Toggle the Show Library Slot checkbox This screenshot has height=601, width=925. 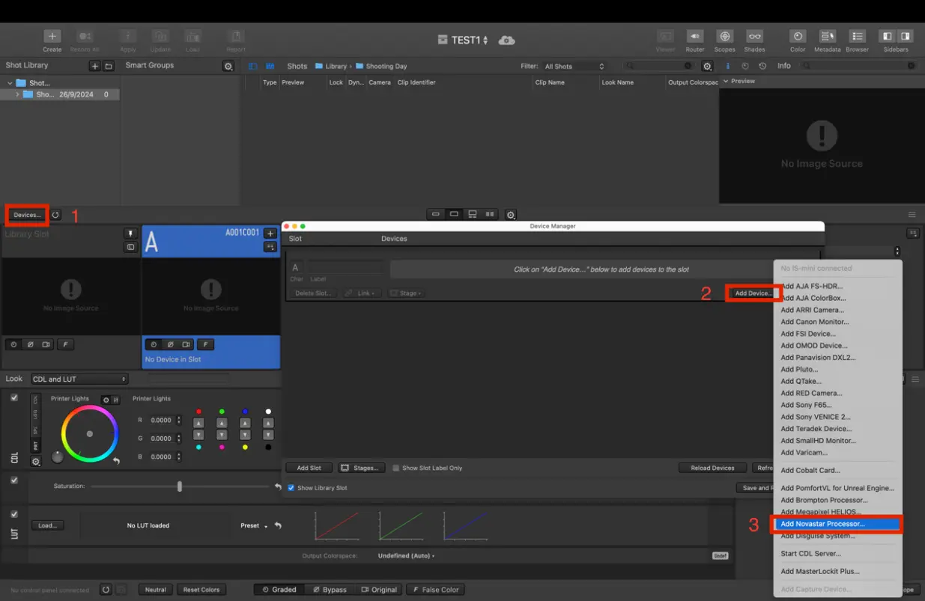tap(291, 488)
